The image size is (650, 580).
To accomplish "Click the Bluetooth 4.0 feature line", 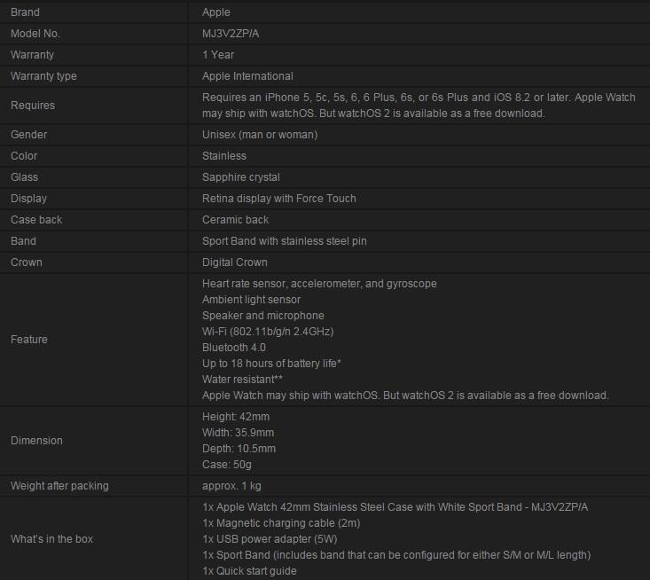I will click(x=234, y=348).
